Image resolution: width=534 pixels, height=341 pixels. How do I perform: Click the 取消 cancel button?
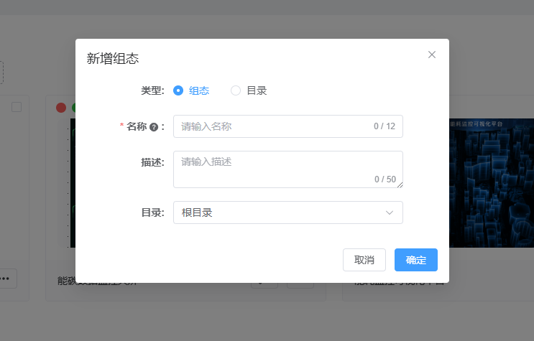[x=364, y=260]
